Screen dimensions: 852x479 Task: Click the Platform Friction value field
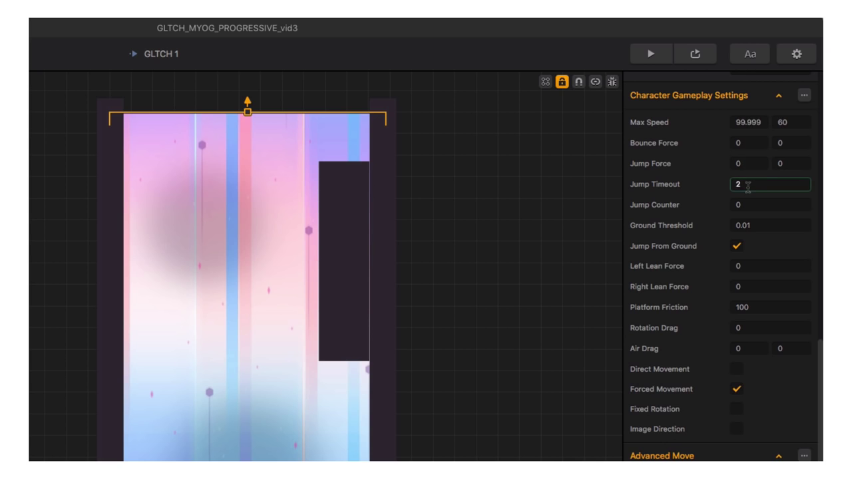pyautogui.click(x=769, y=307)
